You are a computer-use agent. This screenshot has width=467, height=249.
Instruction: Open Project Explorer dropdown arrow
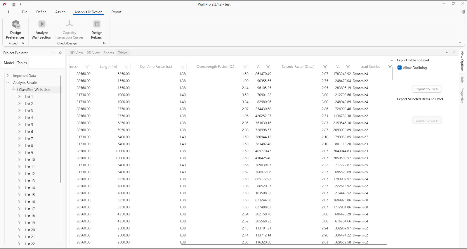click(53, 53)
